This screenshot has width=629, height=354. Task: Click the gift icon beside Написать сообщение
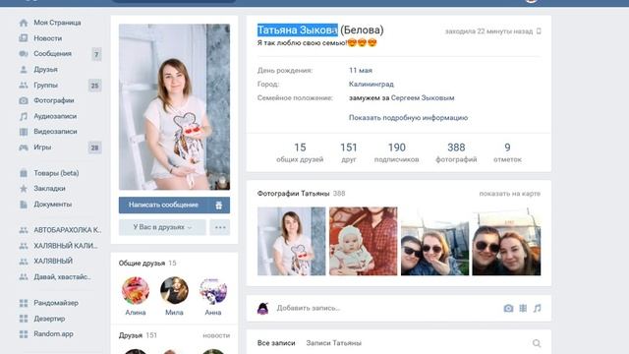(218, 206)
